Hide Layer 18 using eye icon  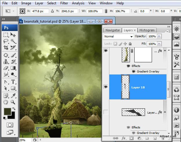click(106, 87)
